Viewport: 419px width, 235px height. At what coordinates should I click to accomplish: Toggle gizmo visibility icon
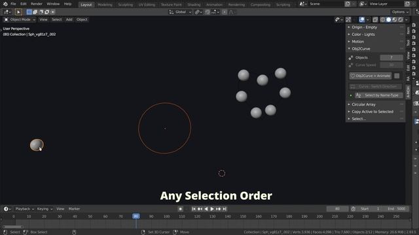click(348, 20)
